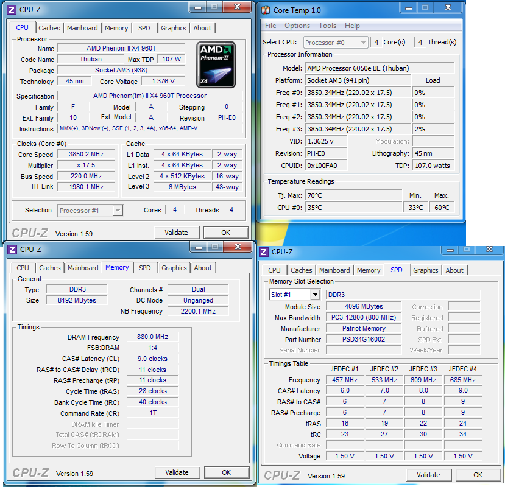Click the Validate button in the SPD window

coord(430,475)
